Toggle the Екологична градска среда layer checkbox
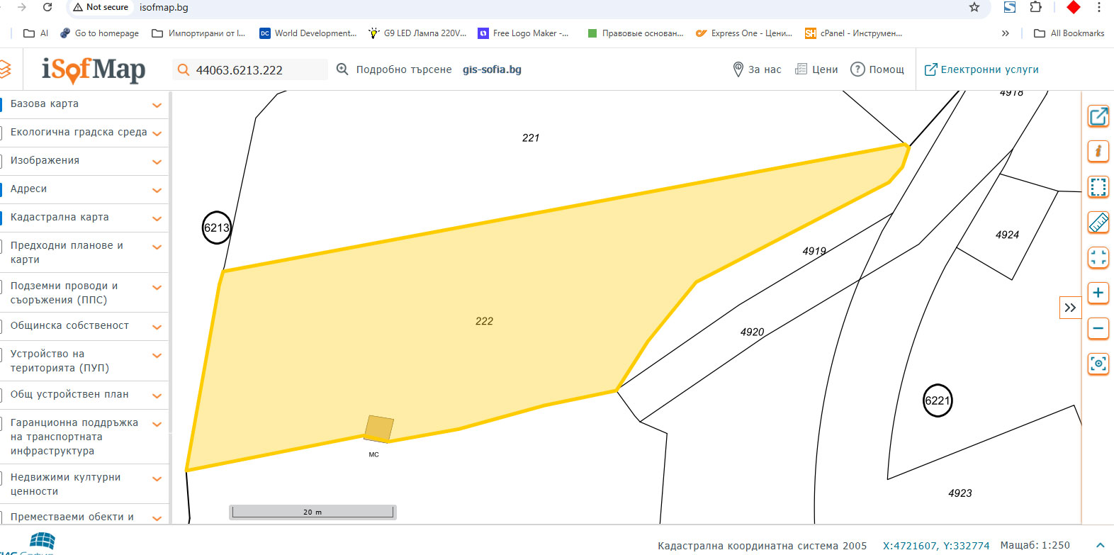 click(1, 133)
